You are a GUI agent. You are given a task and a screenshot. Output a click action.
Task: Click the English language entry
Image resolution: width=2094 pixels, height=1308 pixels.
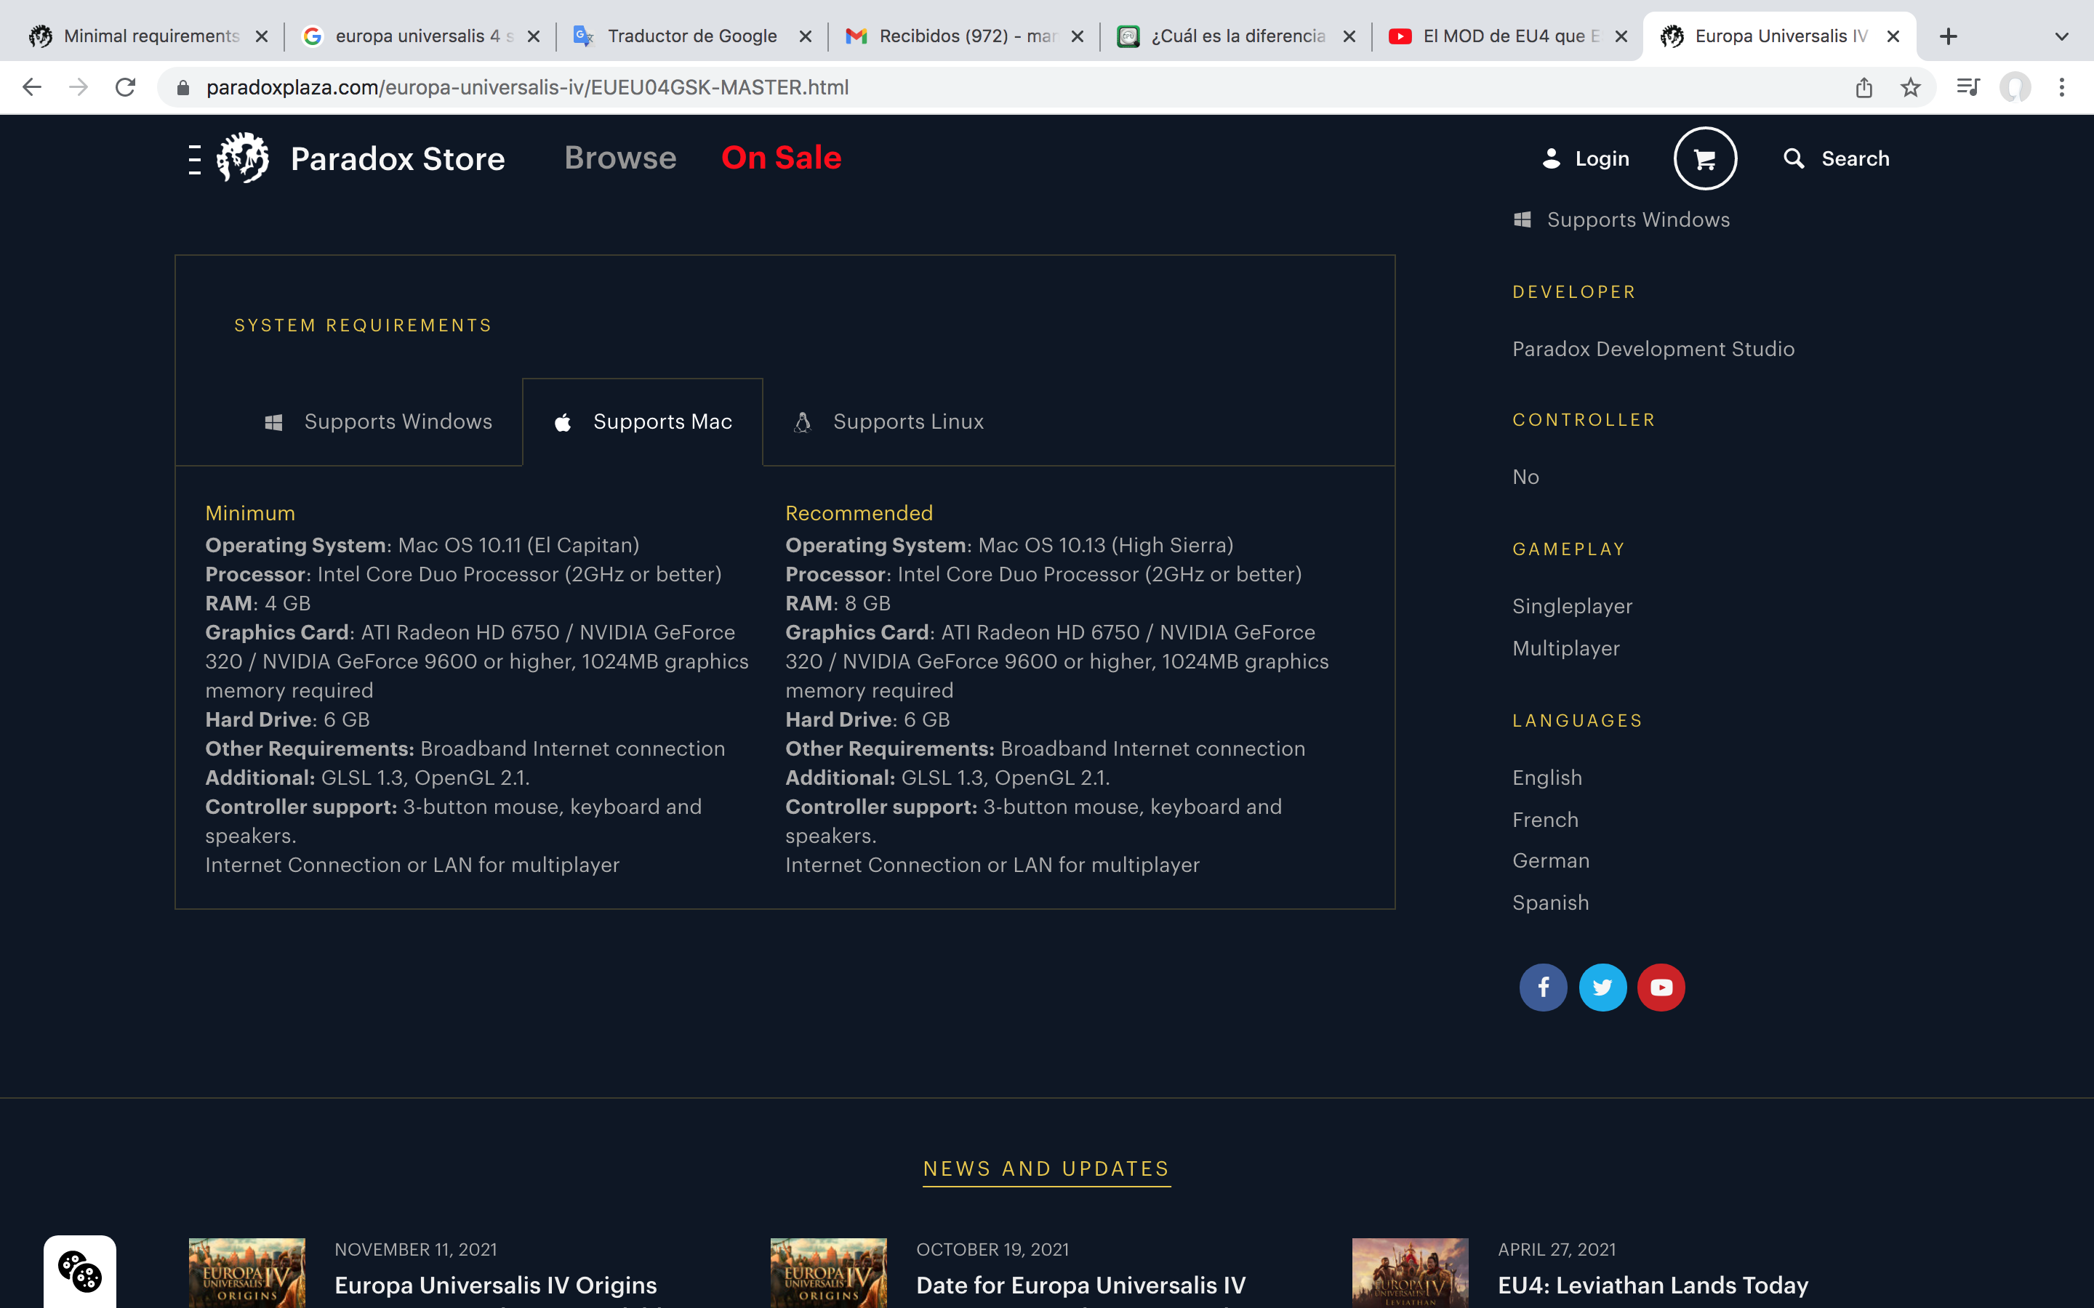[x=1547, y=778]
